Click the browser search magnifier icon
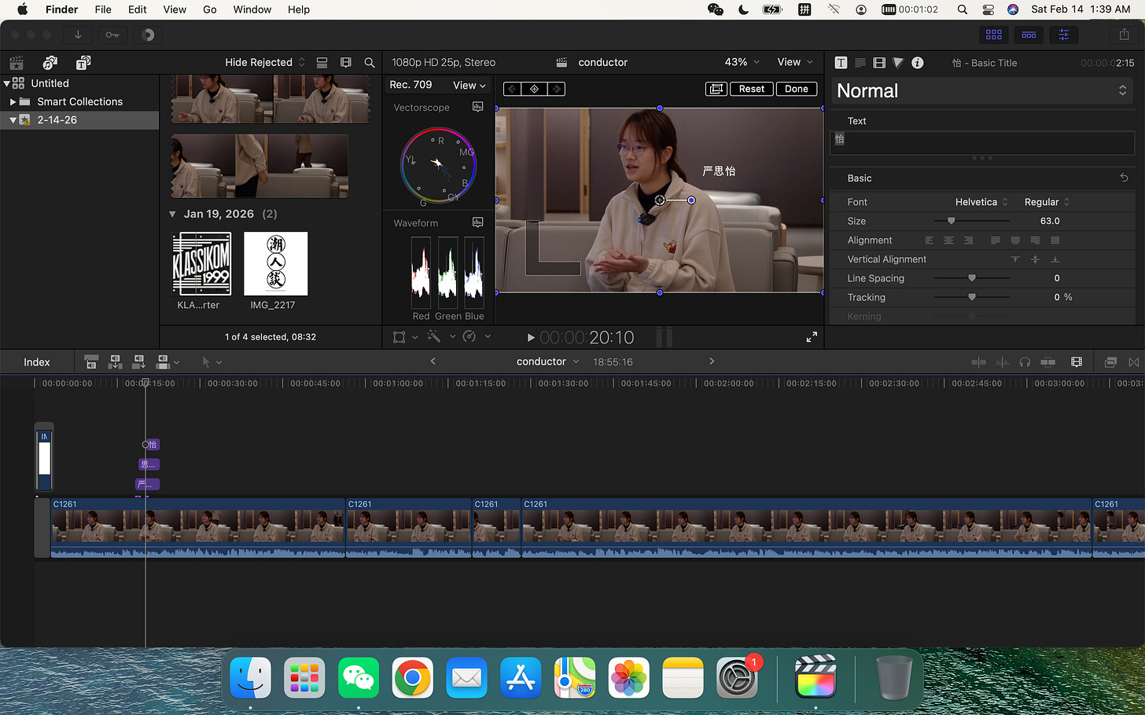The width and height of the screenshot is (1145, 715). tap(370, 63)
